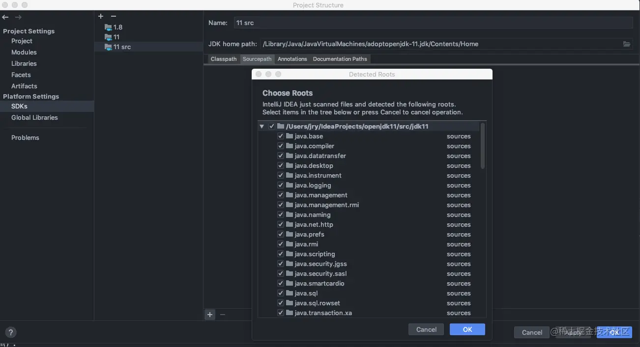Click the back navigation arrow
Viewport: 640px width, 347px height.
tap(5, 17)
